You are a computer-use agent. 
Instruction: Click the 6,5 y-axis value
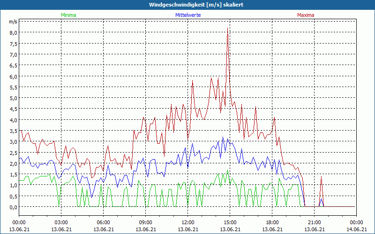point(14,66)
